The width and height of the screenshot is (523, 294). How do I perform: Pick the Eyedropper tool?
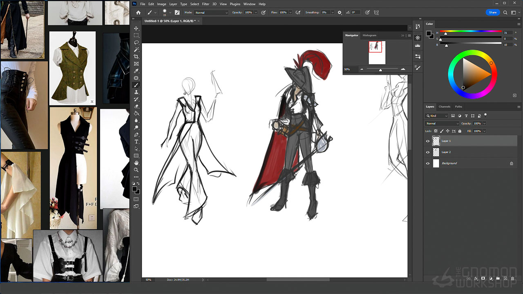[136, 71]
